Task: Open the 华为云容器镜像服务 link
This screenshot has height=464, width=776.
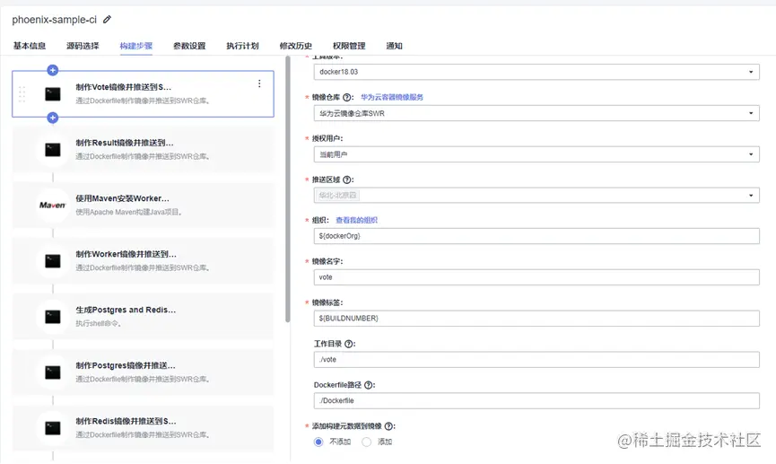Action: 392,97
